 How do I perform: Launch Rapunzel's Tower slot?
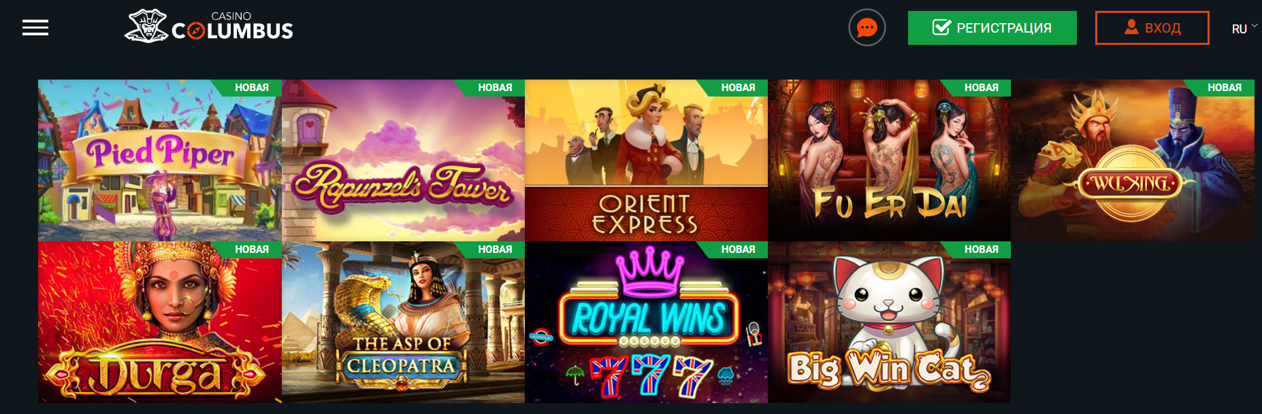(403, 160)
